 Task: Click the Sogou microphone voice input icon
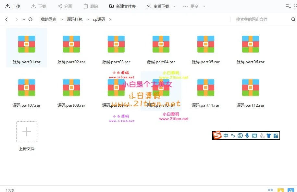point(247,136)
